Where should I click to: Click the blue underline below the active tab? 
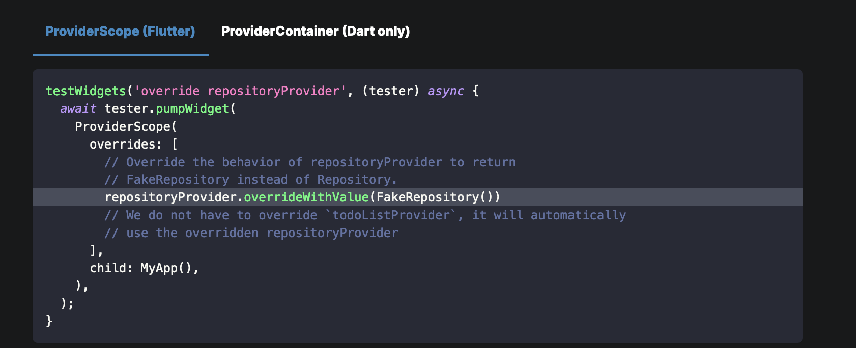[120, 53]
